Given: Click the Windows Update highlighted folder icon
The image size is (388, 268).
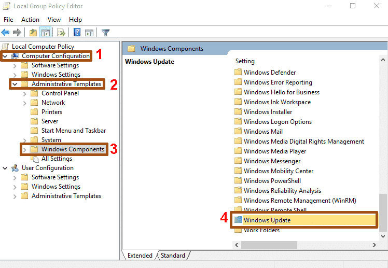Looking at the screenshot, I should [x=238, y=220].
